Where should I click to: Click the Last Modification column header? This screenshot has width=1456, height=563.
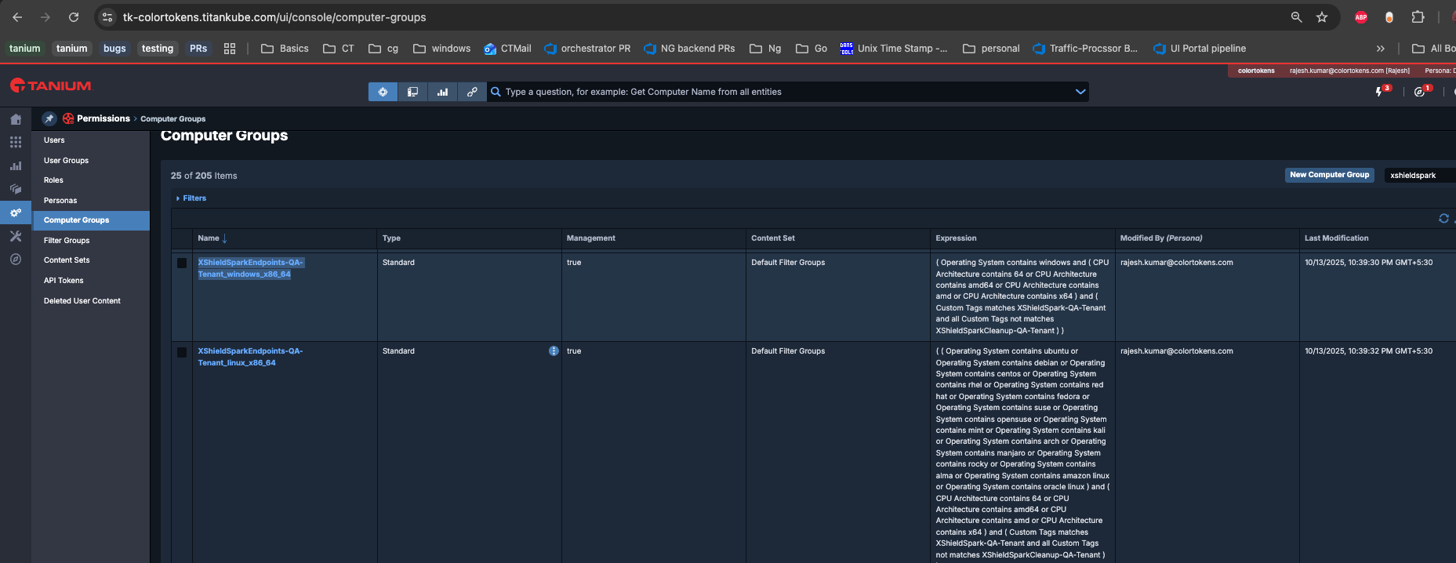tap(1336, 238)
